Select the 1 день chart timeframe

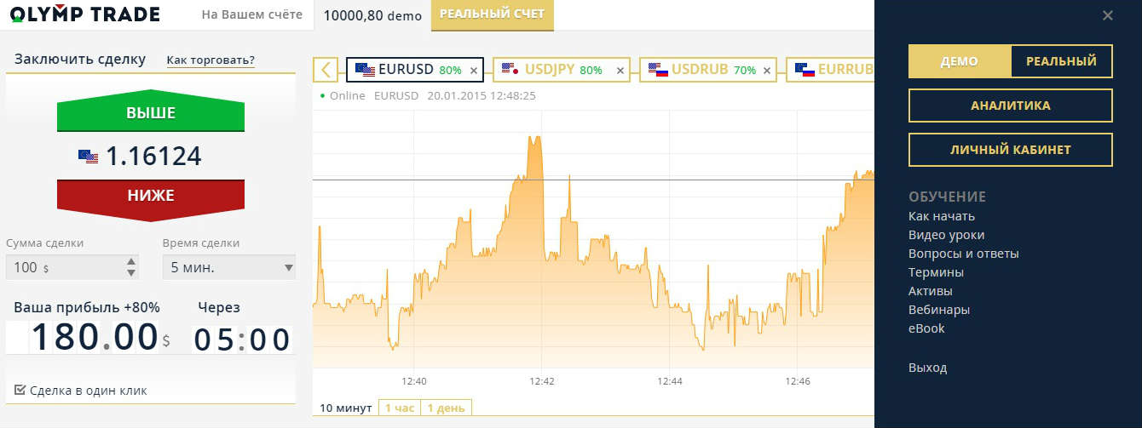click(x=446, y=408)
